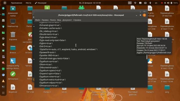Click the teal gear icon at dock top
Screen dimensions: 180x101
click(x=3, y=8)
